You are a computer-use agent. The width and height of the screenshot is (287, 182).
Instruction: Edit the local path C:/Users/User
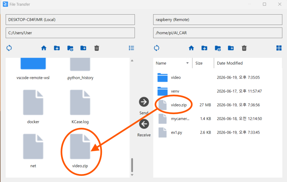[70, 33]
